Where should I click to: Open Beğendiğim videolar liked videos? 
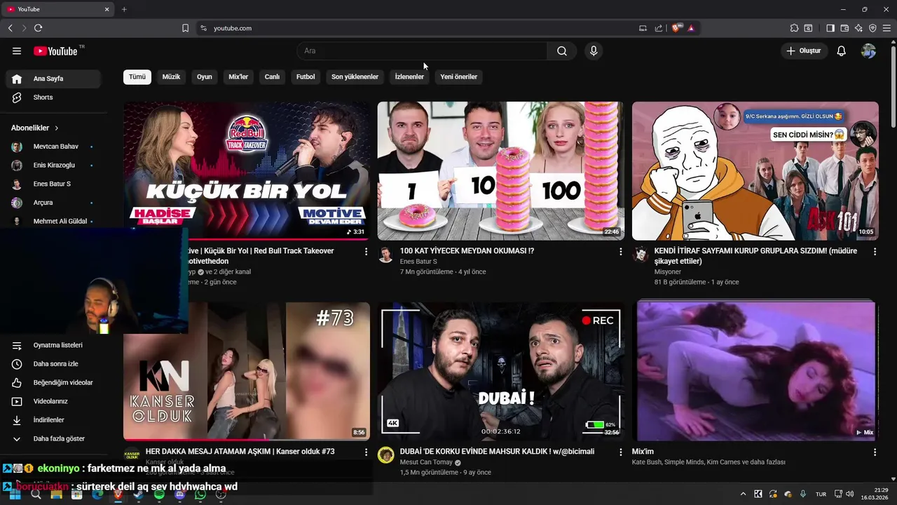tap(53, 383)
